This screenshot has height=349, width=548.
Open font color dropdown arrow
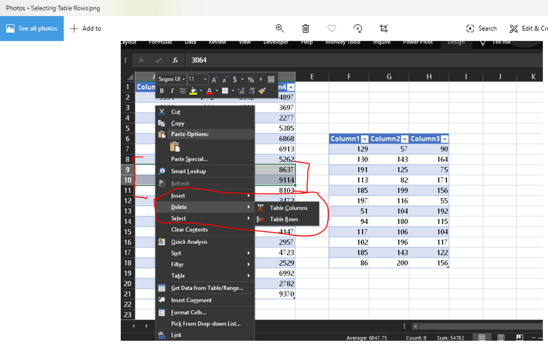[217, 91]
